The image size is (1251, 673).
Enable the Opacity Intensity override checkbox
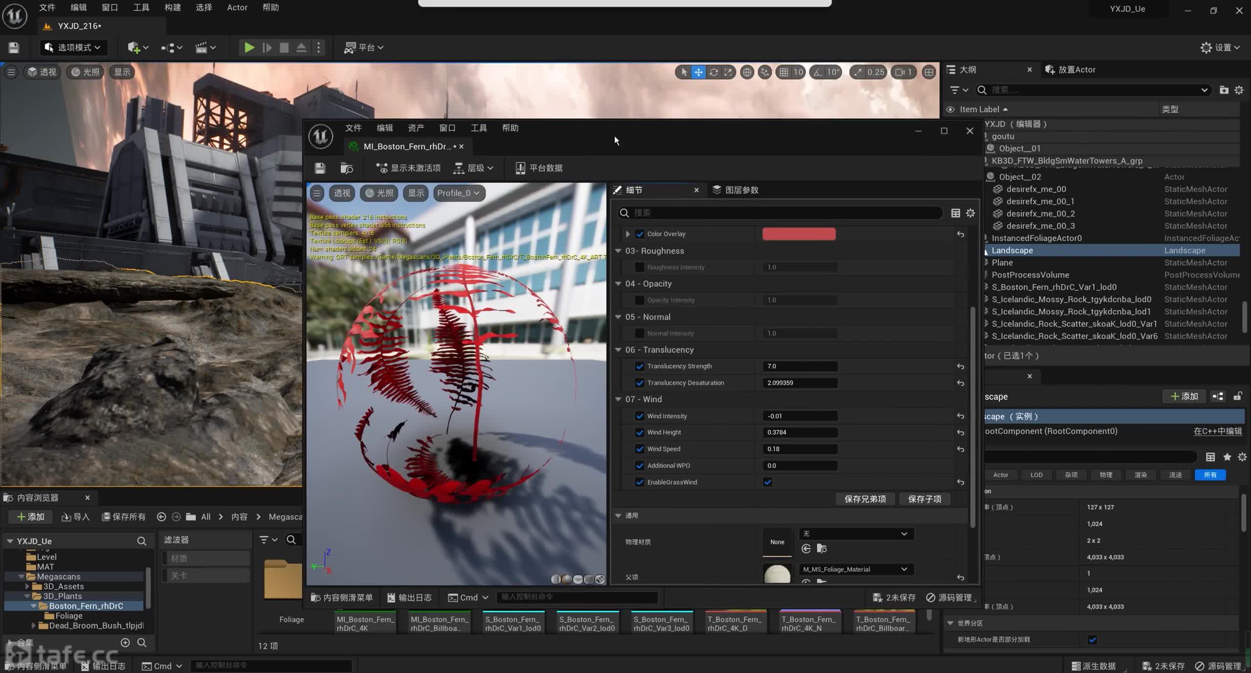coord(640,300)
